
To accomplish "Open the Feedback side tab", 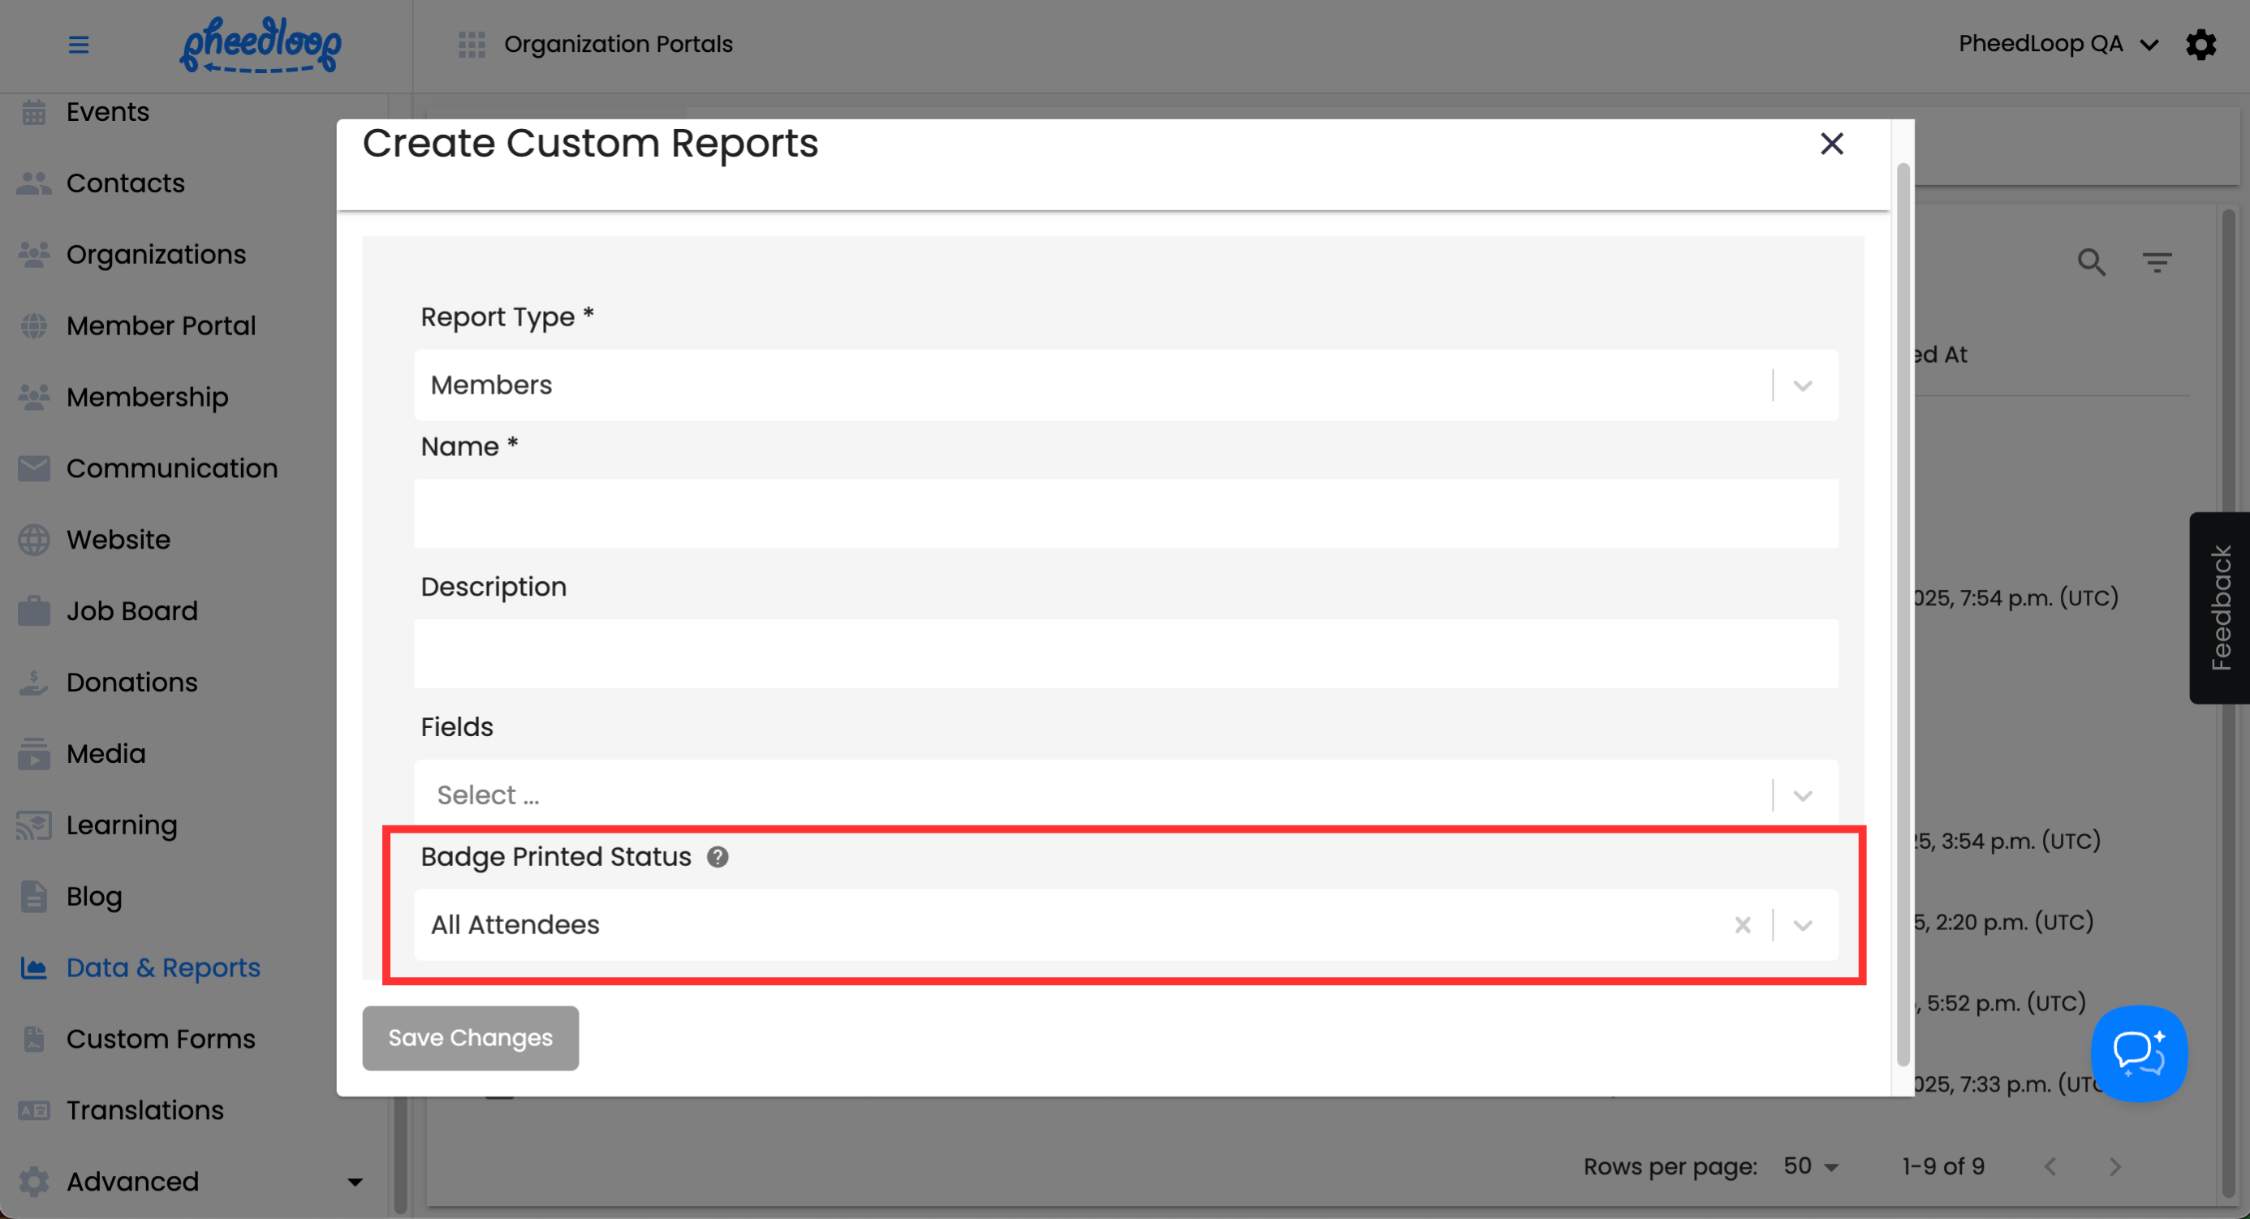I will (2219, 608).
